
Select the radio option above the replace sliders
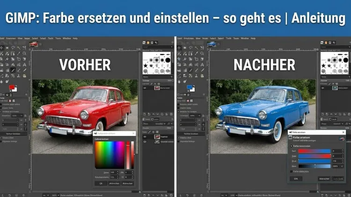pyautogui.click(x=291, y=146)
